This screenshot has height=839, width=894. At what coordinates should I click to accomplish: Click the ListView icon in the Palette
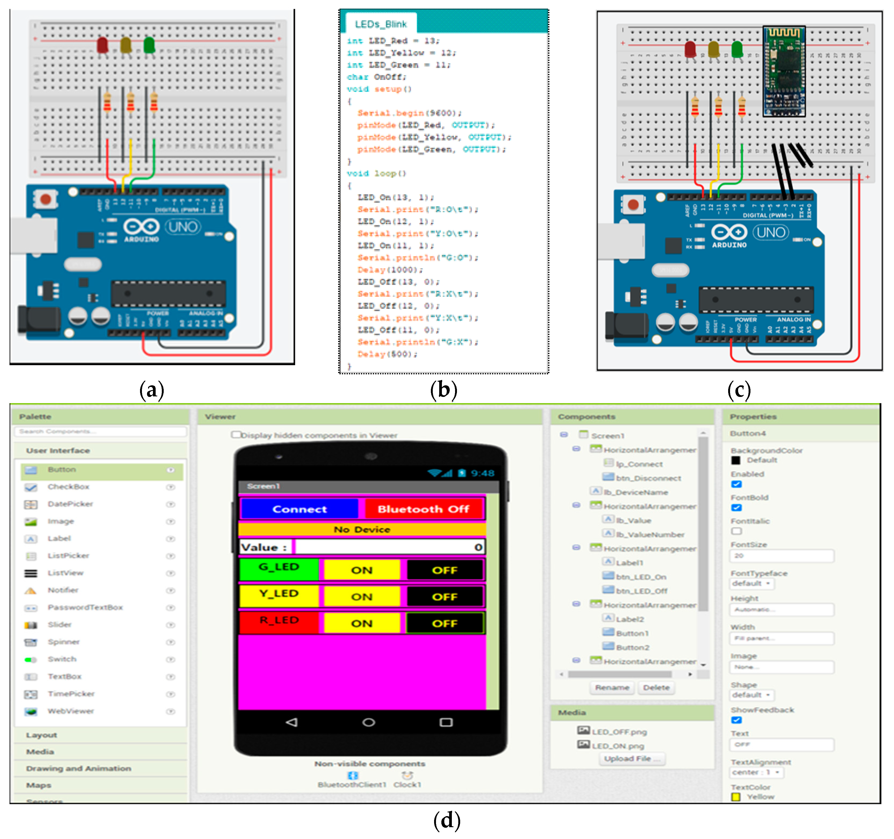[31, 574]
